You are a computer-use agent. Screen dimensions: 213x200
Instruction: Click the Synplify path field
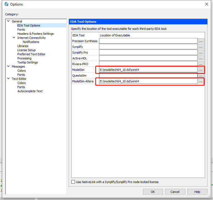[148, 47]
